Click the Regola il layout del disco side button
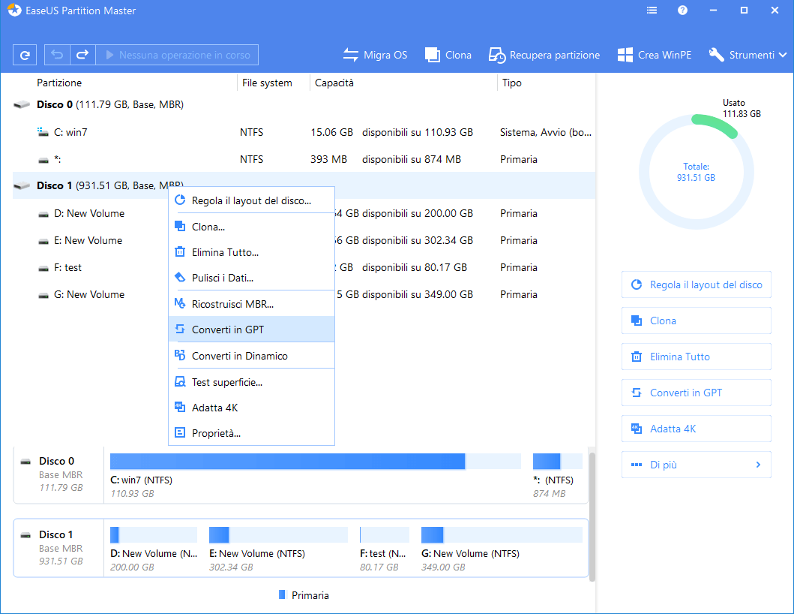The width and height of the screenshot is (794, 614). click(697, 284)
